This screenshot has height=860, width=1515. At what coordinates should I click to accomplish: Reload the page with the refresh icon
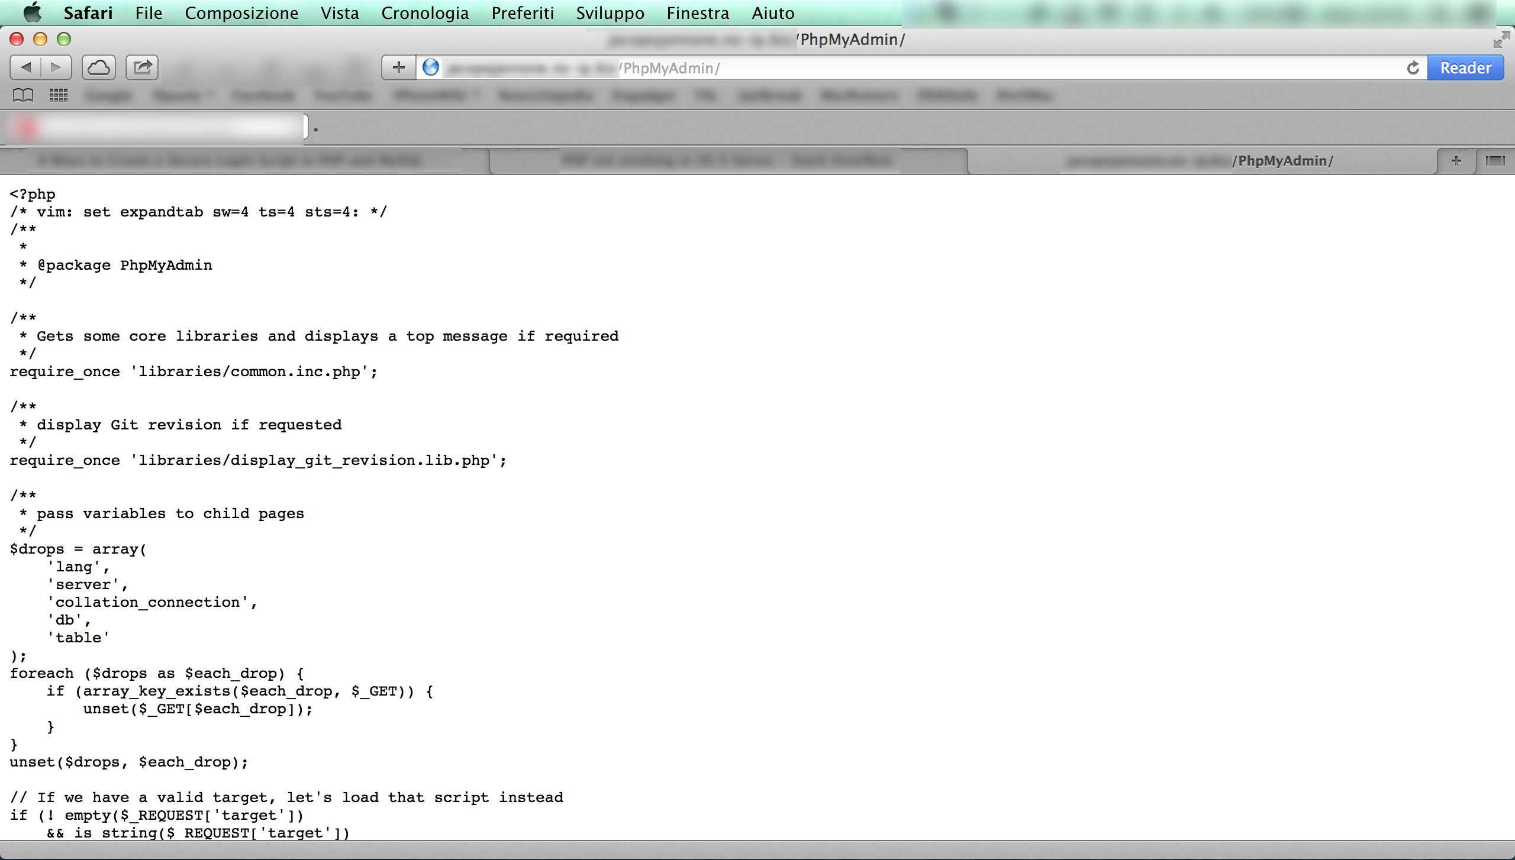(x=1413, y=68)
